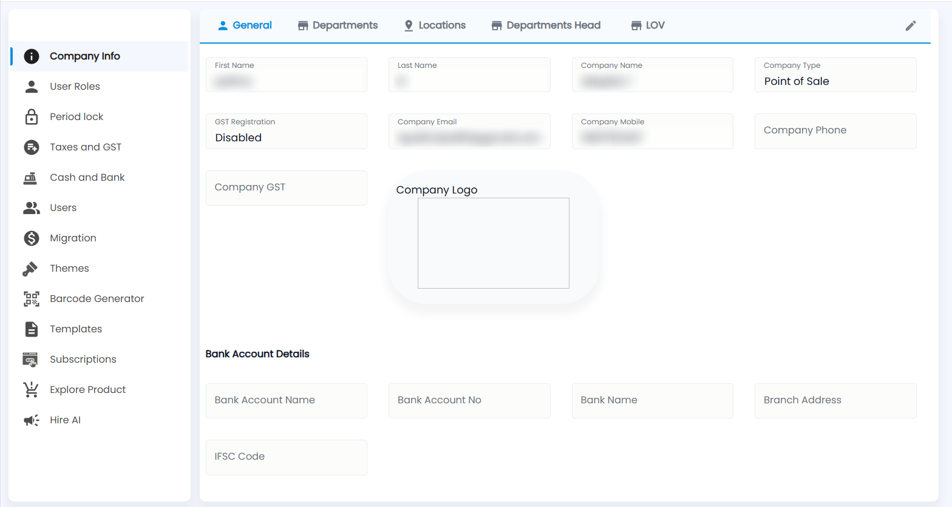
Task: Click the Migration dollar icon
Action: click(x=32, y=238)
